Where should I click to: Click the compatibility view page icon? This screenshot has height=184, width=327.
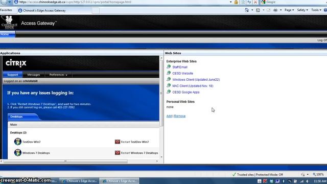[x=243, y=2]
